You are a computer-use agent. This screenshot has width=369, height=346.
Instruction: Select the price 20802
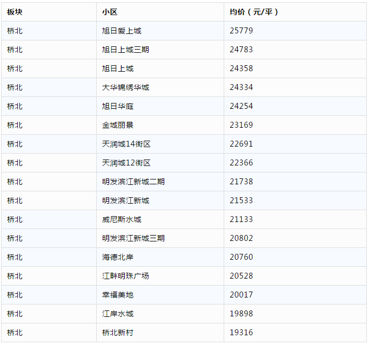[x=241, y=238]
